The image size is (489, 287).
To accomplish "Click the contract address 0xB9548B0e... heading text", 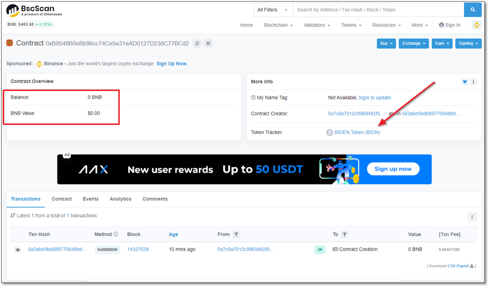I will click(117, 44).
